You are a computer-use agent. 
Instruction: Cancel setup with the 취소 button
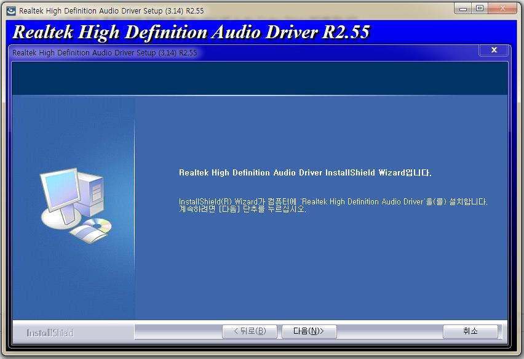coord(470,331)
